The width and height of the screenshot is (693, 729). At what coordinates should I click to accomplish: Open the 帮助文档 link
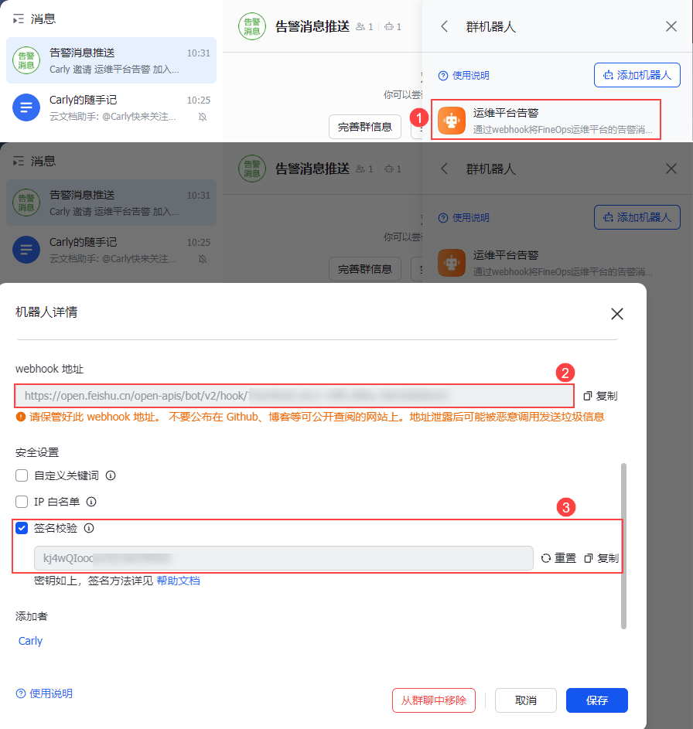(178, 581)
